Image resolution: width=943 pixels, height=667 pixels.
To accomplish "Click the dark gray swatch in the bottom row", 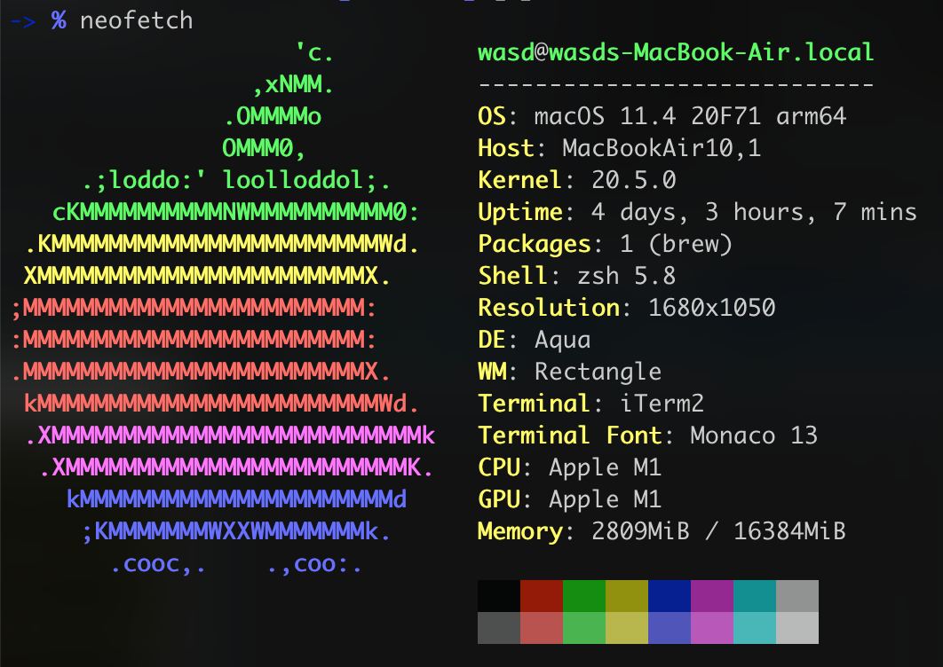I will point(498,628).
